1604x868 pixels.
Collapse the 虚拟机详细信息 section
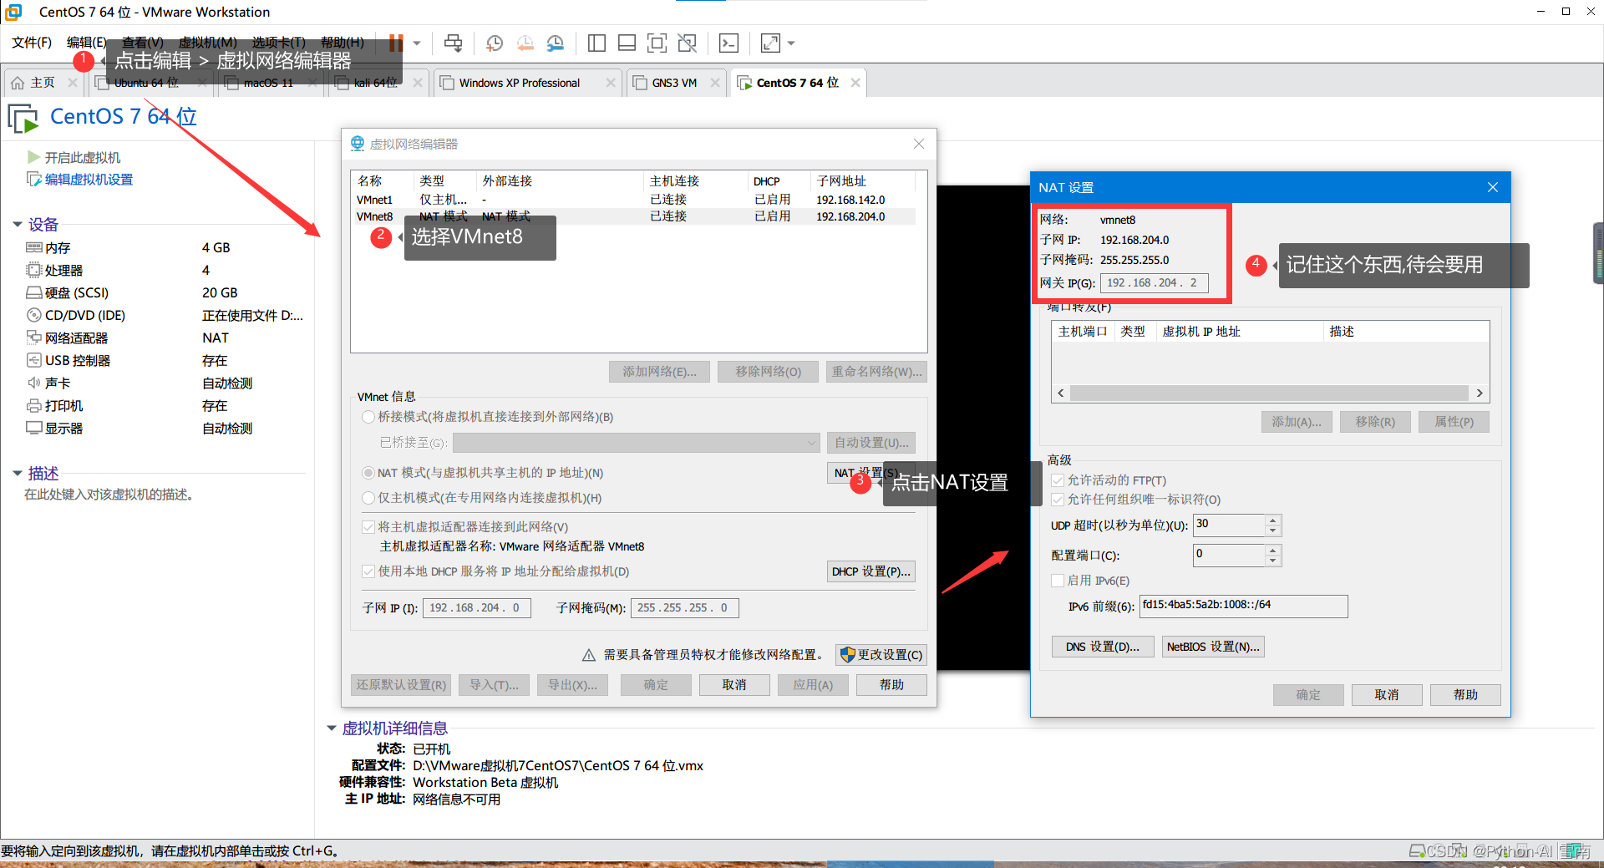coord(331,728)
